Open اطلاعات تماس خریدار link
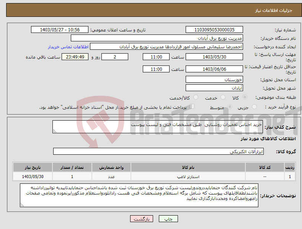This screenshot has height=229, width=302. pyautogui.click(x=68, y=47)
